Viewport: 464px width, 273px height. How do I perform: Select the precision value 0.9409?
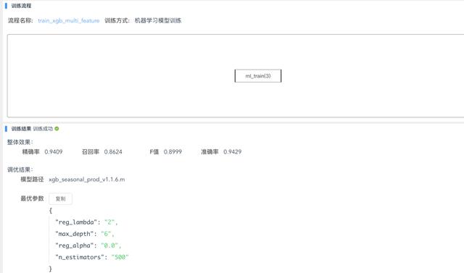(54, 152)
